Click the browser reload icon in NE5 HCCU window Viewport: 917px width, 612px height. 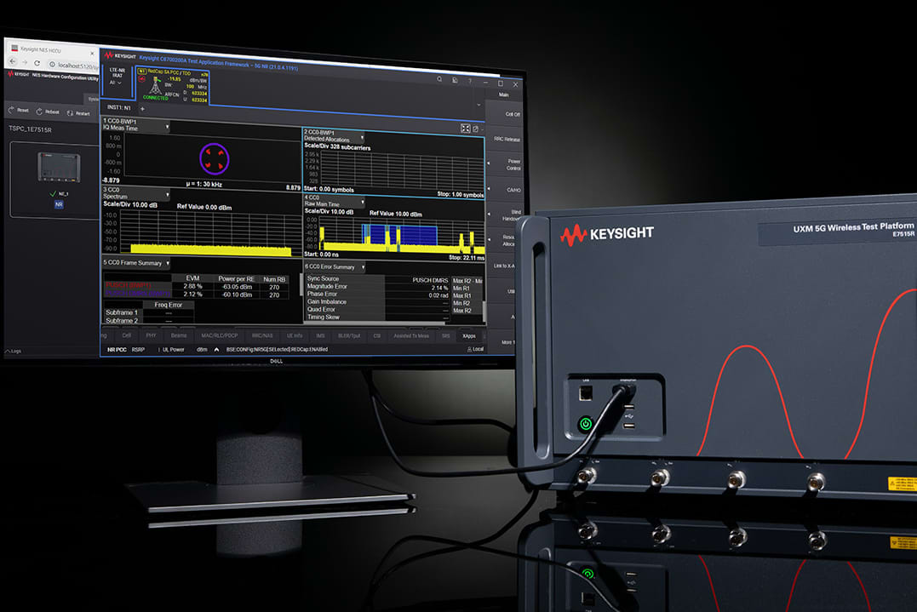point(37,62)
